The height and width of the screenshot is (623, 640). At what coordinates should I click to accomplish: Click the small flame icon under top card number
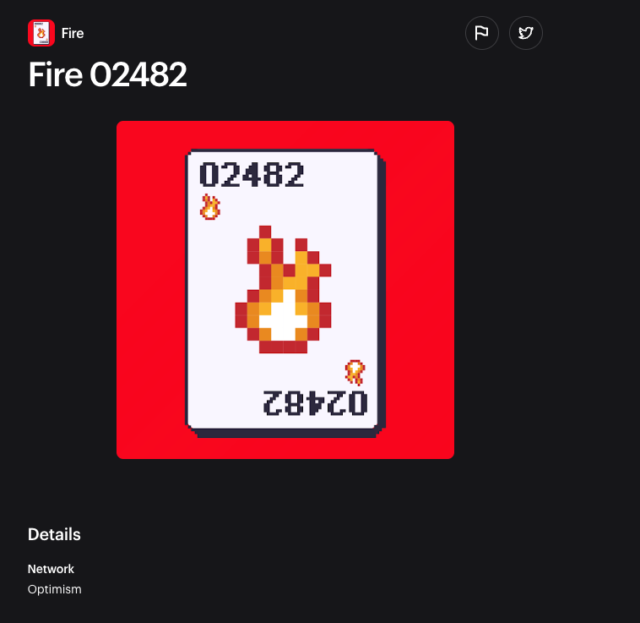click(x=210, y=207)
